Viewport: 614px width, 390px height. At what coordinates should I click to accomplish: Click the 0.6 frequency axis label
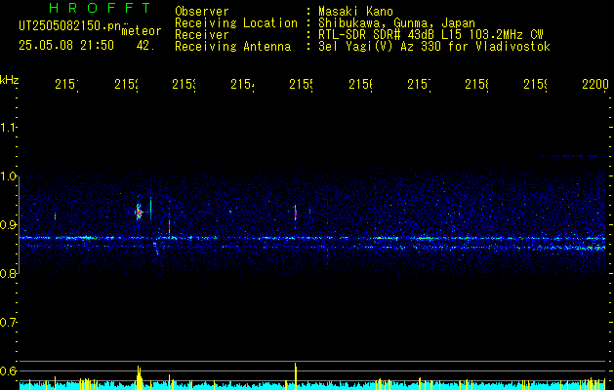(x=8, y=370)
